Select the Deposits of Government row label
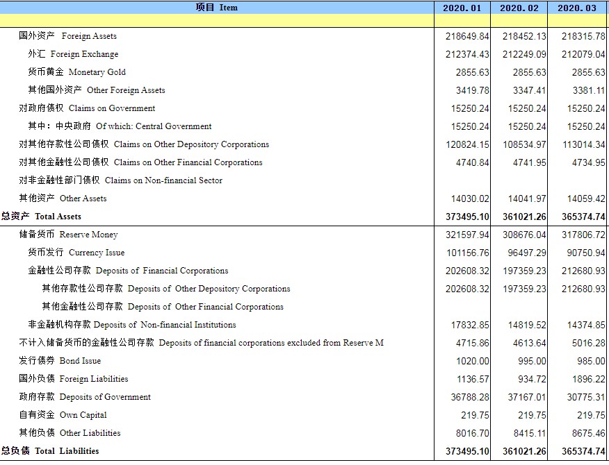The height and width of the screenshot is (465, 609). click(x=85, y=397)
